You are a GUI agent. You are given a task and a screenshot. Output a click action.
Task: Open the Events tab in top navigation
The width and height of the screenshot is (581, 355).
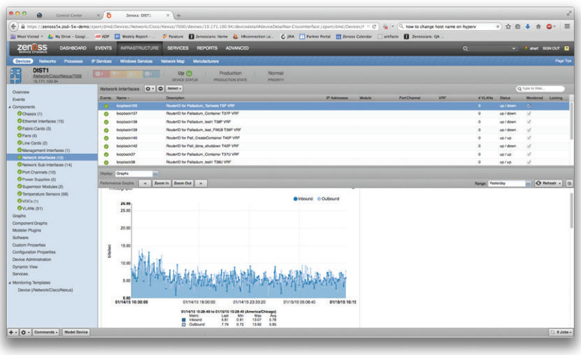[103, 48]
